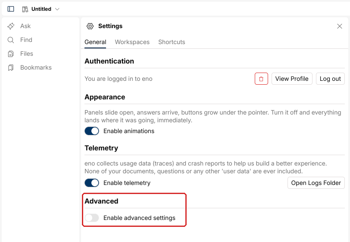Image resolution: width=350 pixels, height=242 pixels.
Task: Click the Untitled workspace name
Action: coord(41,9)
